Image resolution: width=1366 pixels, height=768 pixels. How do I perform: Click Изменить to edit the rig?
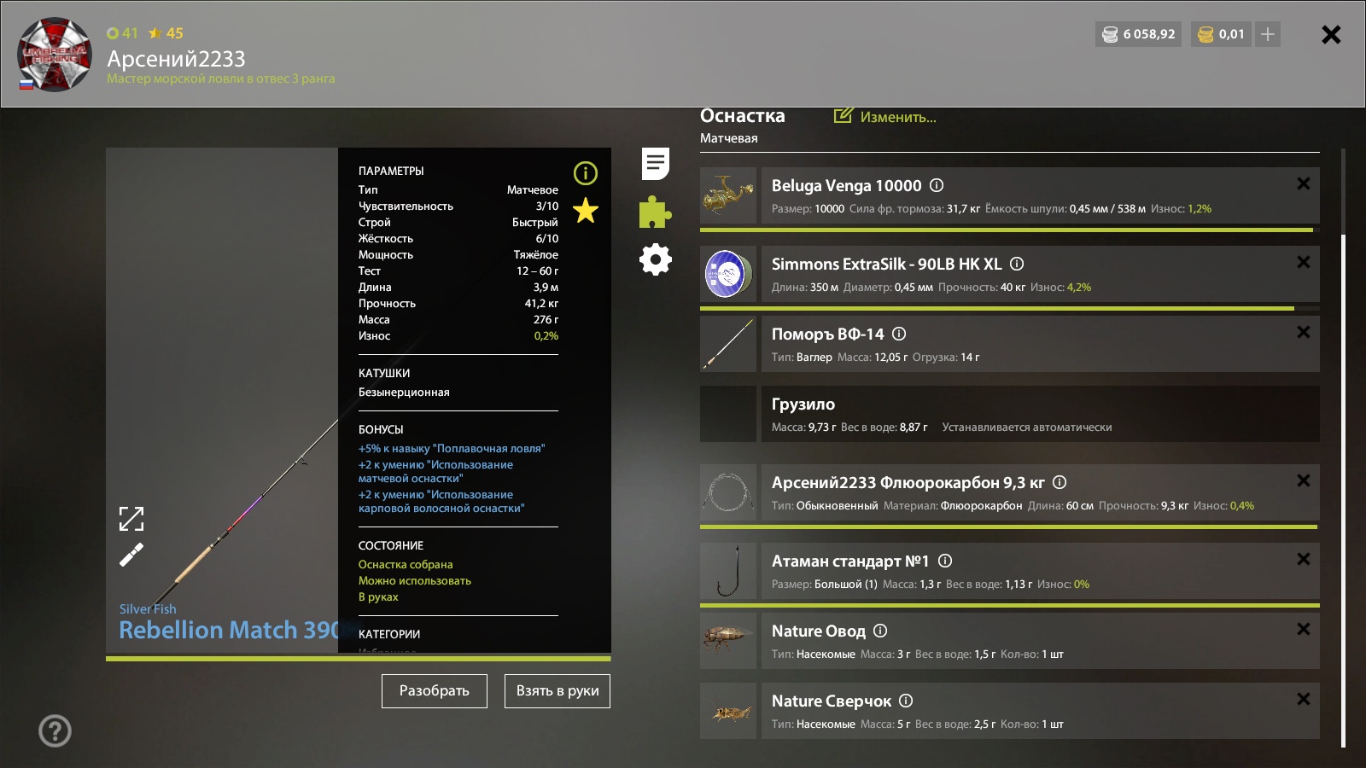(x=885, y=117)
